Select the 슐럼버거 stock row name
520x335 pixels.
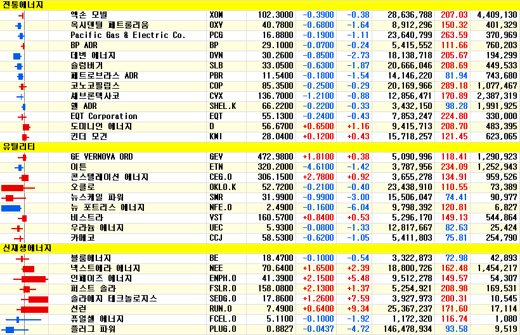(86, 66)
